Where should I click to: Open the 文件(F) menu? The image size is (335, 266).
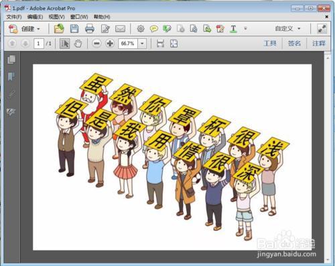tap(14, 17)
